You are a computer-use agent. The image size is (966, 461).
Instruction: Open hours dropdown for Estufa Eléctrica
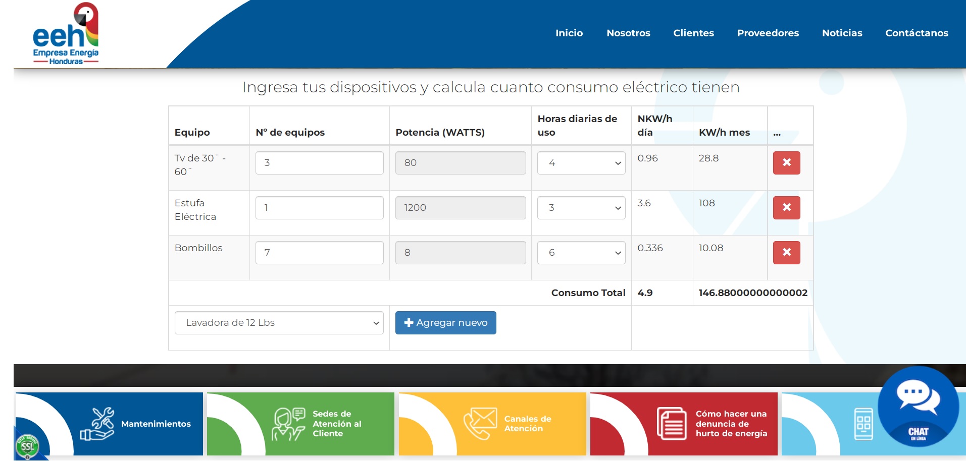pos(581,208)
